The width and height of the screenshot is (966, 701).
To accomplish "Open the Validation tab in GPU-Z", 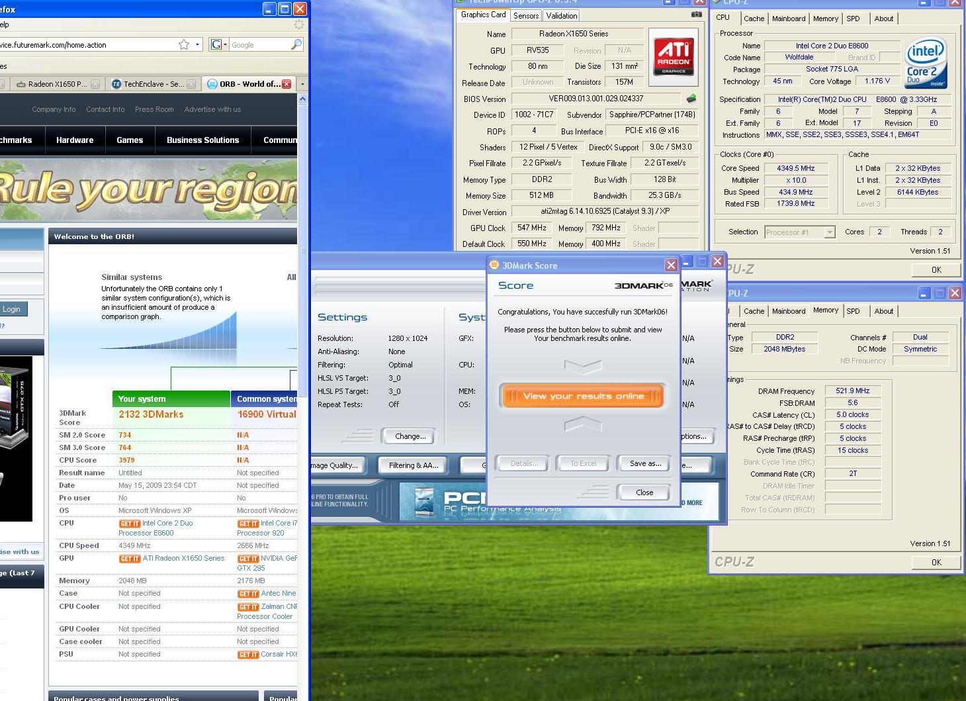I will click(562, 15).
